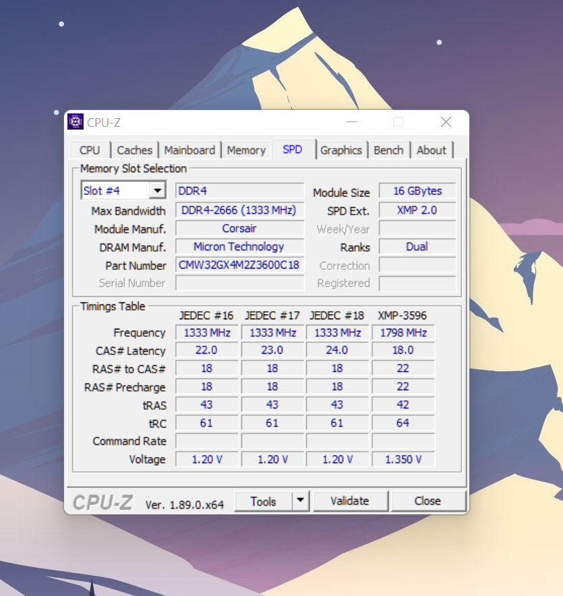Click the 22.0 CAS latency cell
563x596 pixels.
tap(207, 350)
